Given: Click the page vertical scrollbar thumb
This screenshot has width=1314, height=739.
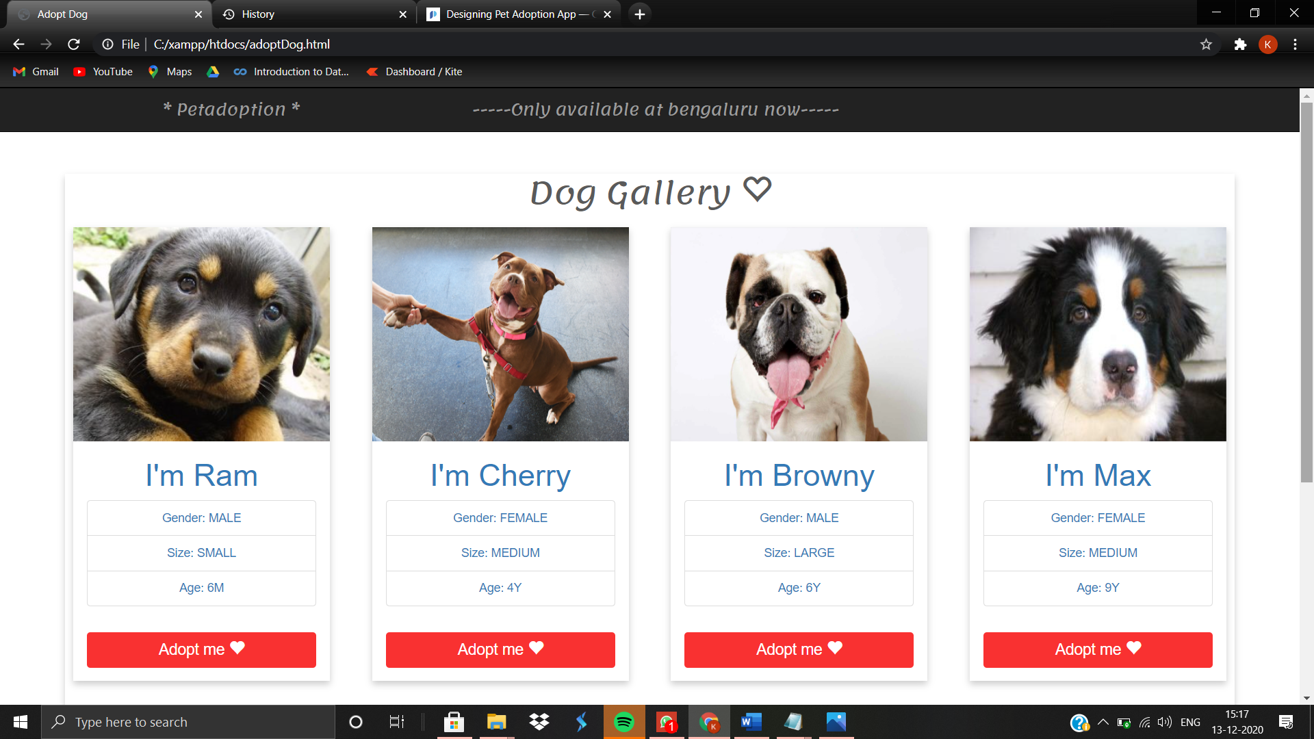Looking at the screenshot, I should (x=1306, y=293).
